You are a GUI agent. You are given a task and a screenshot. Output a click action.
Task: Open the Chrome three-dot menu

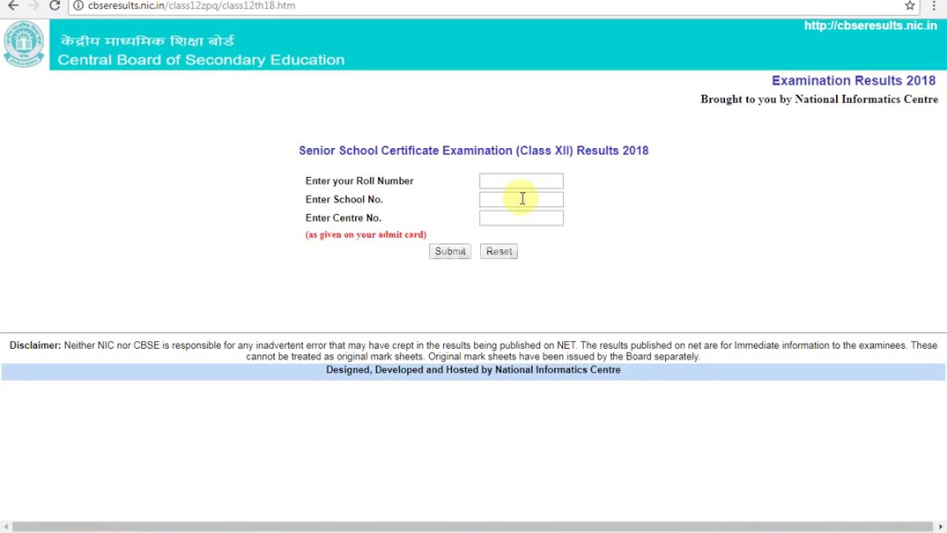tap(934, 5)
